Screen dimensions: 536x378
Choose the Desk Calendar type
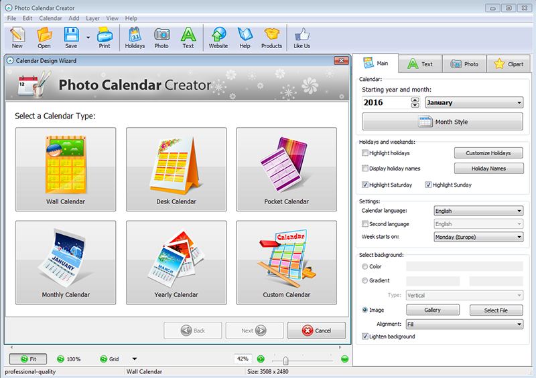(176, 169)
